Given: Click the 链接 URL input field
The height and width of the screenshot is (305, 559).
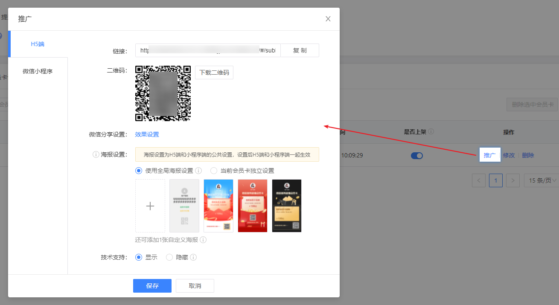Looking at the screenshot, I should pos(208,50).
